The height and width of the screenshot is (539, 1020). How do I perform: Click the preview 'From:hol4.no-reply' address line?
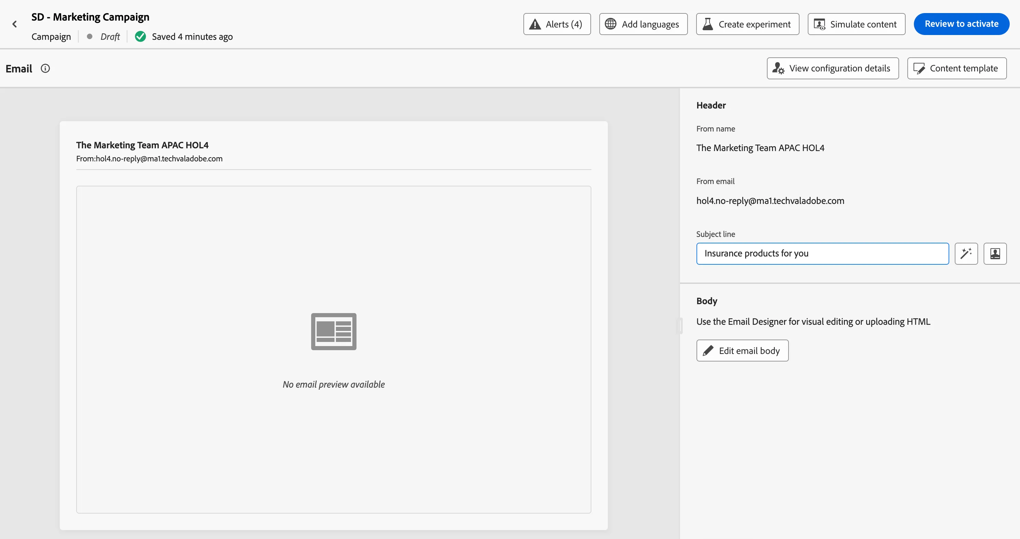click(x=149, y=159)
